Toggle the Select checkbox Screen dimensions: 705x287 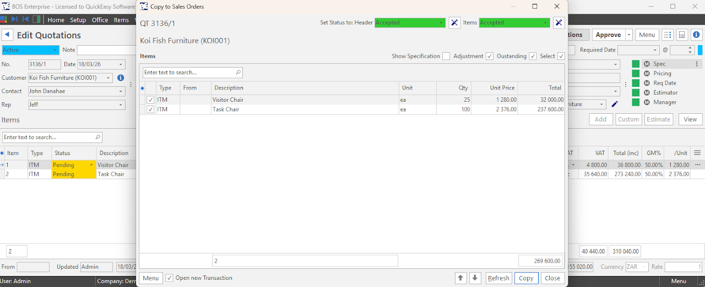[561, 56]
